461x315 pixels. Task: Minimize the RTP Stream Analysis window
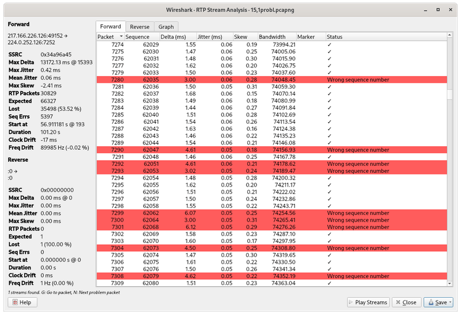pos(425,10)
